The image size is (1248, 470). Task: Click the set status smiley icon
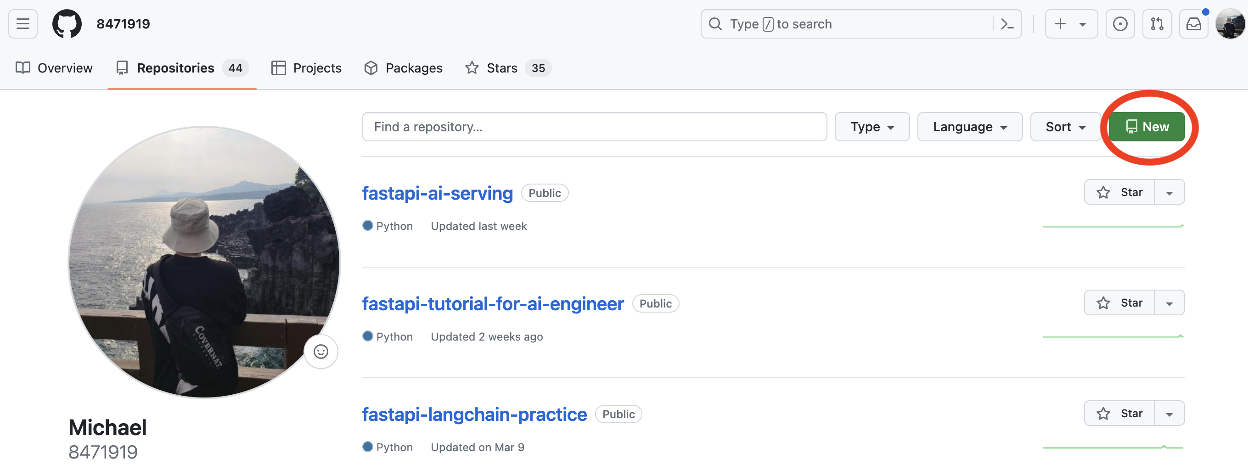click(320, 352)
